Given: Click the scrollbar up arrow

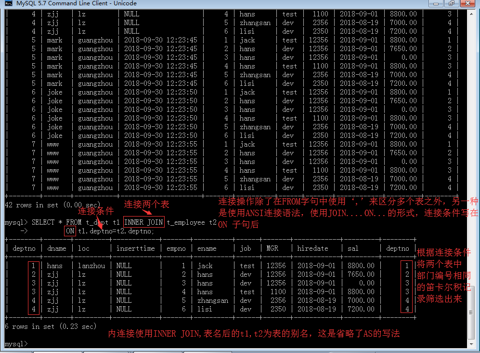Looking at the screenshot, I should (x=471, y=14).
